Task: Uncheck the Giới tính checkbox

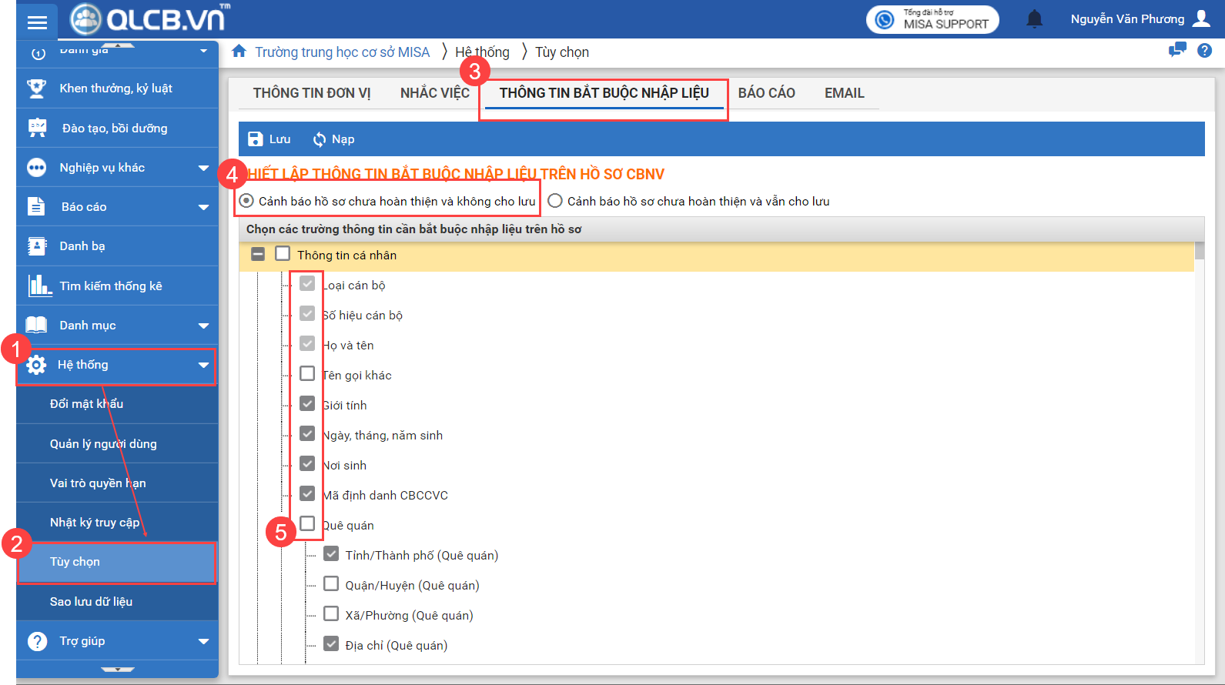Action: tap(307, 404)
